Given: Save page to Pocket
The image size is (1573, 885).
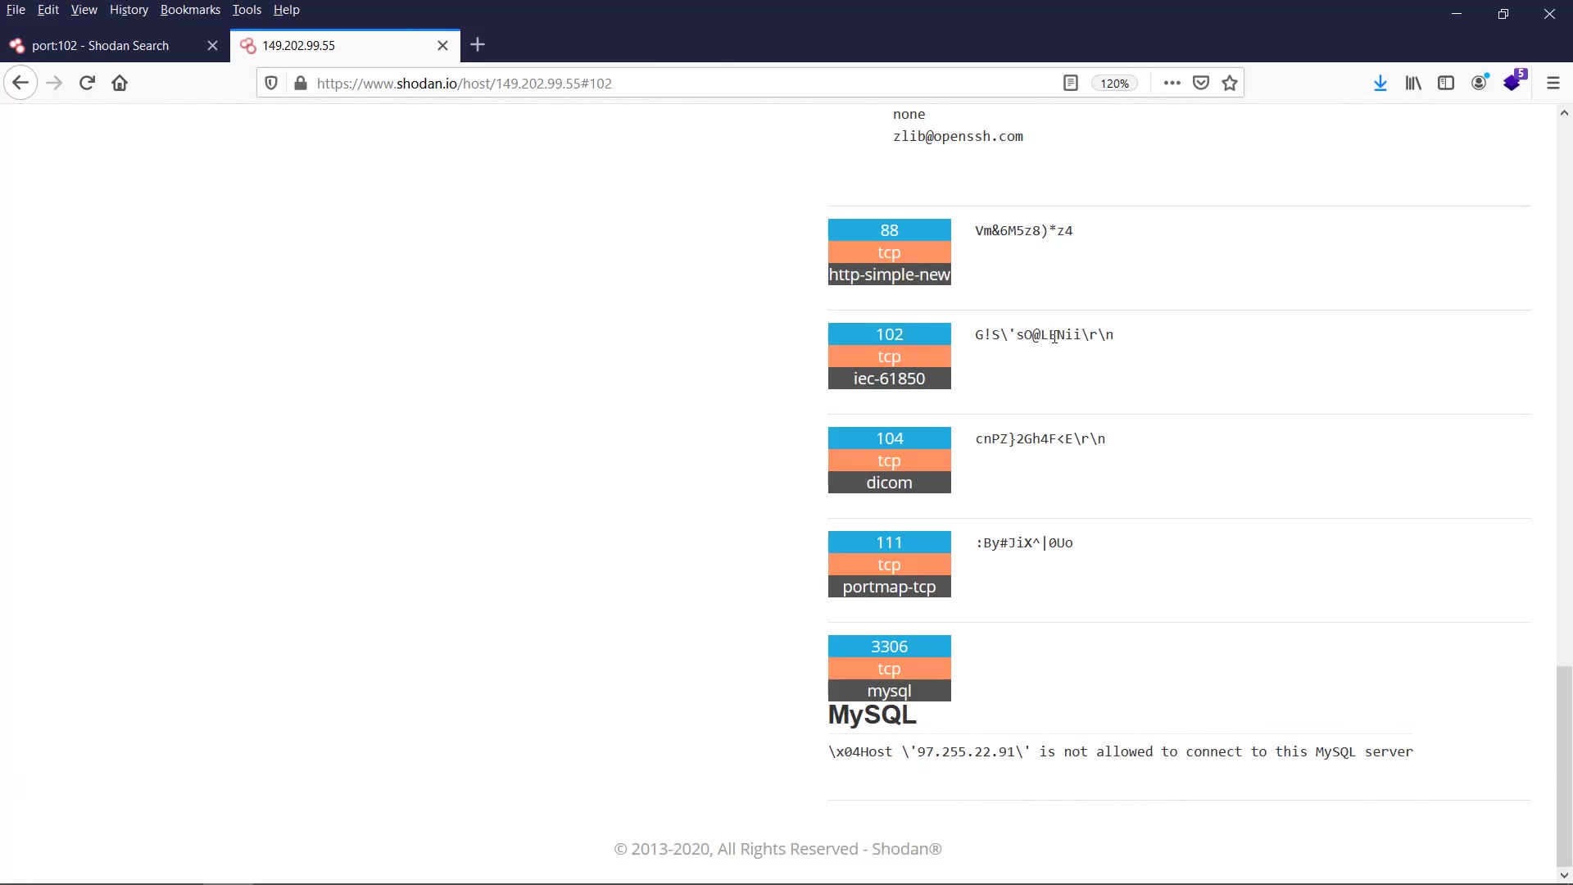Looking at the screenshot, I should tap(1201, 83).
